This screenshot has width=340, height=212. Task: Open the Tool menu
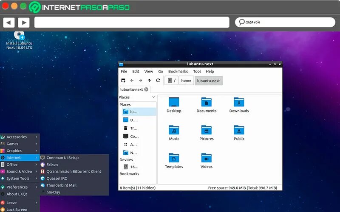tap(197, 71)
